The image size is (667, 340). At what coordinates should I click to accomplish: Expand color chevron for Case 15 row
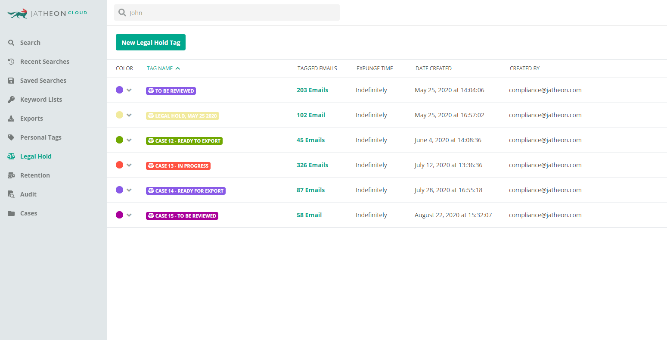click(129, 215)
